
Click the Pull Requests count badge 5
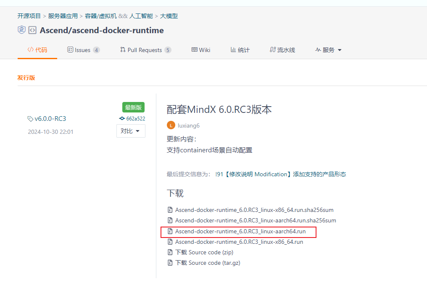tap(168, 50)
